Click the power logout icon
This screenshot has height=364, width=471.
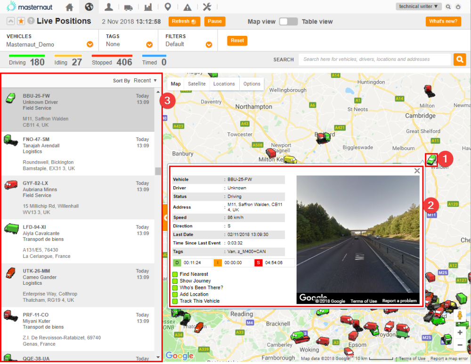458,7
